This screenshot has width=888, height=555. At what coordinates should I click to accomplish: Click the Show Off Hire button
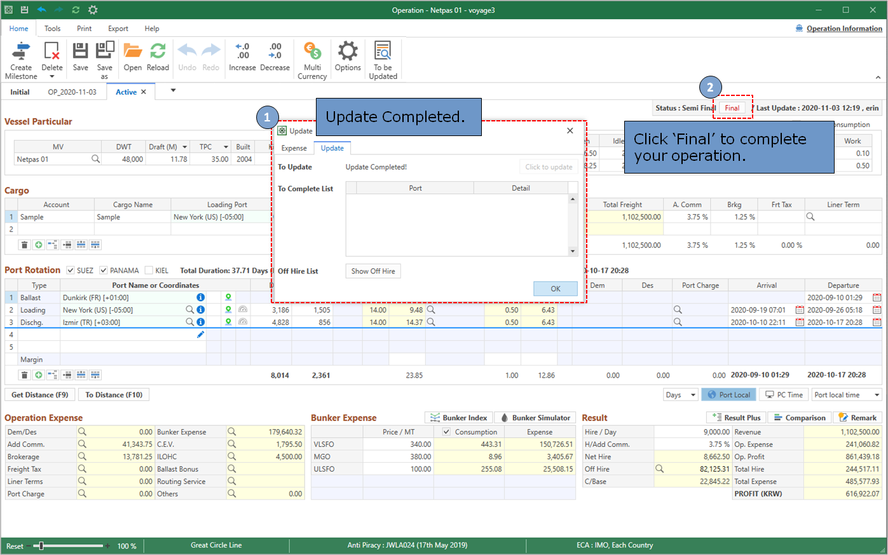click(373, 271)
